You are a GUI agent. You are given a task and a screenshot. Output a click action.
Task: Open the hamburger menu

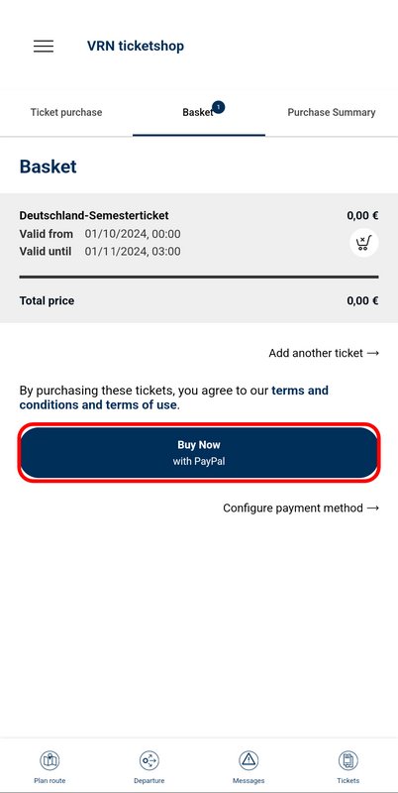point(44,46)
